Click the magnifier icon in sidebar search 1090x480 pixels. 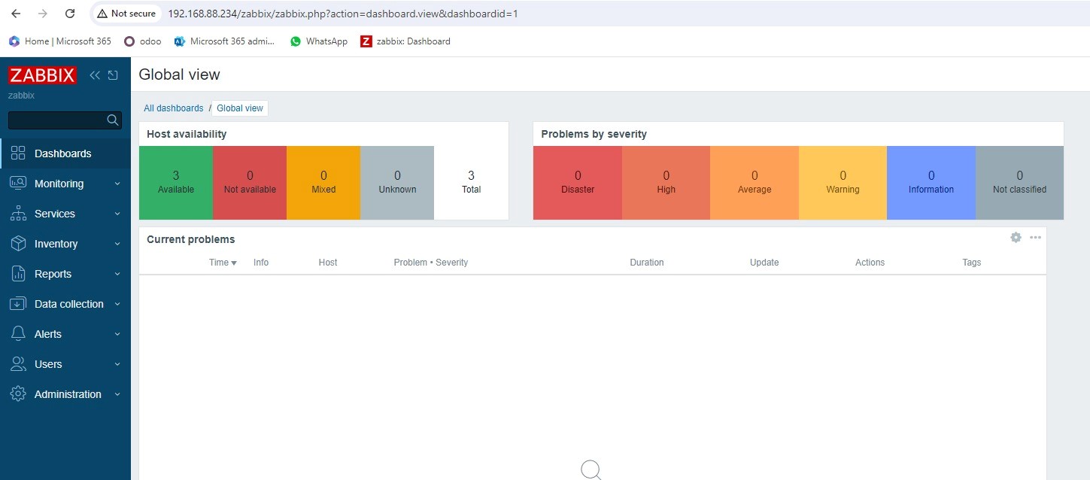click(x=113, y=120)
